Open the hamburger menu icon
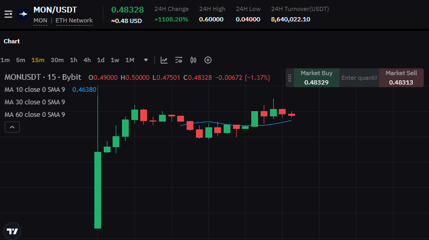The height and width of the screenshot is (240, 429). click(8, 14)
